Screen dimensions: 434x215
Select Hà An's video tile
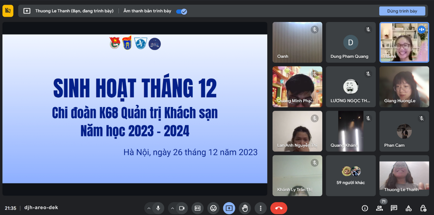click(404, 42)
